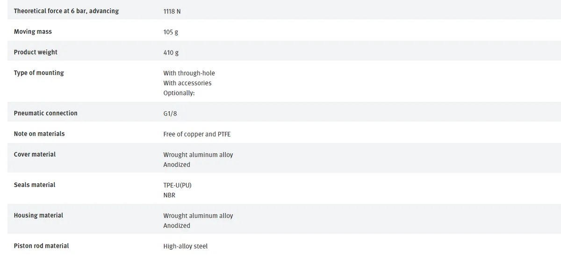Click the Pneumatic connection label
The image size is (561, 267).
pos(45,113)
